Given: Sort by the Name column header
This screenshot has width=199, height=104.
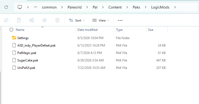Looking at the screenshot, I should (x=20, y=30).
